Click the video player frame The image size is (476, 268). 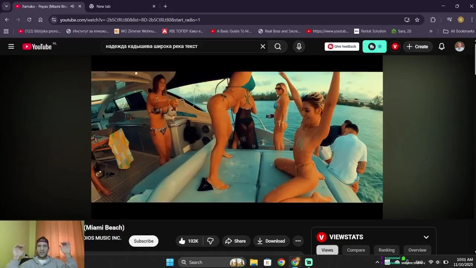pos(237,137)
